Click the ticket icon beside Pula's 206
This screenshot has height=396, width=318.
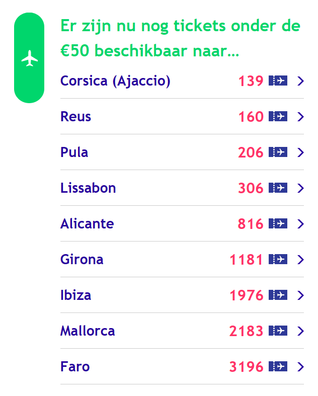[278, 152]
